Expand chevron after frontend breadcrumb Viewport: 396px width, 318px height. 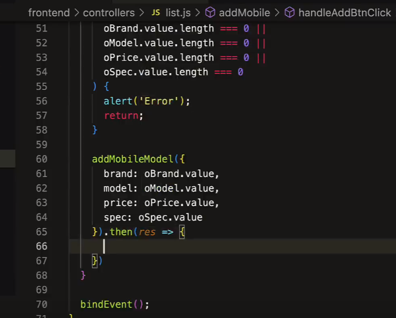[x=77, y=13]
